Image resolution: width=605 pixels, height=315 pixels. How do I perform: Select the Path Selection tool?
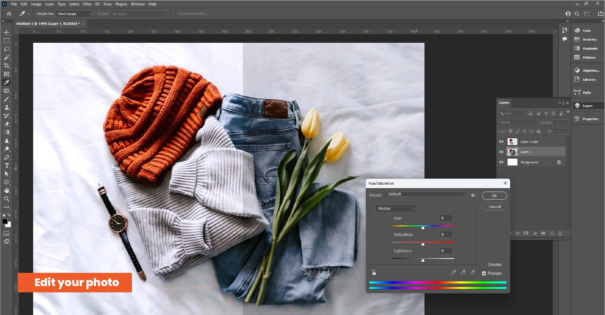point(7,174)
